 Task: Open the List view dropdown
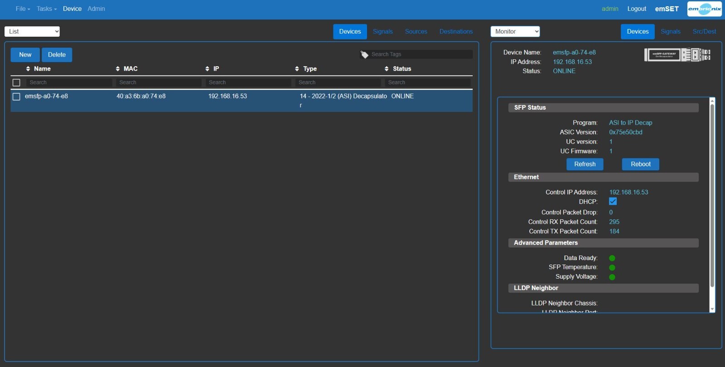coord(32,31)
